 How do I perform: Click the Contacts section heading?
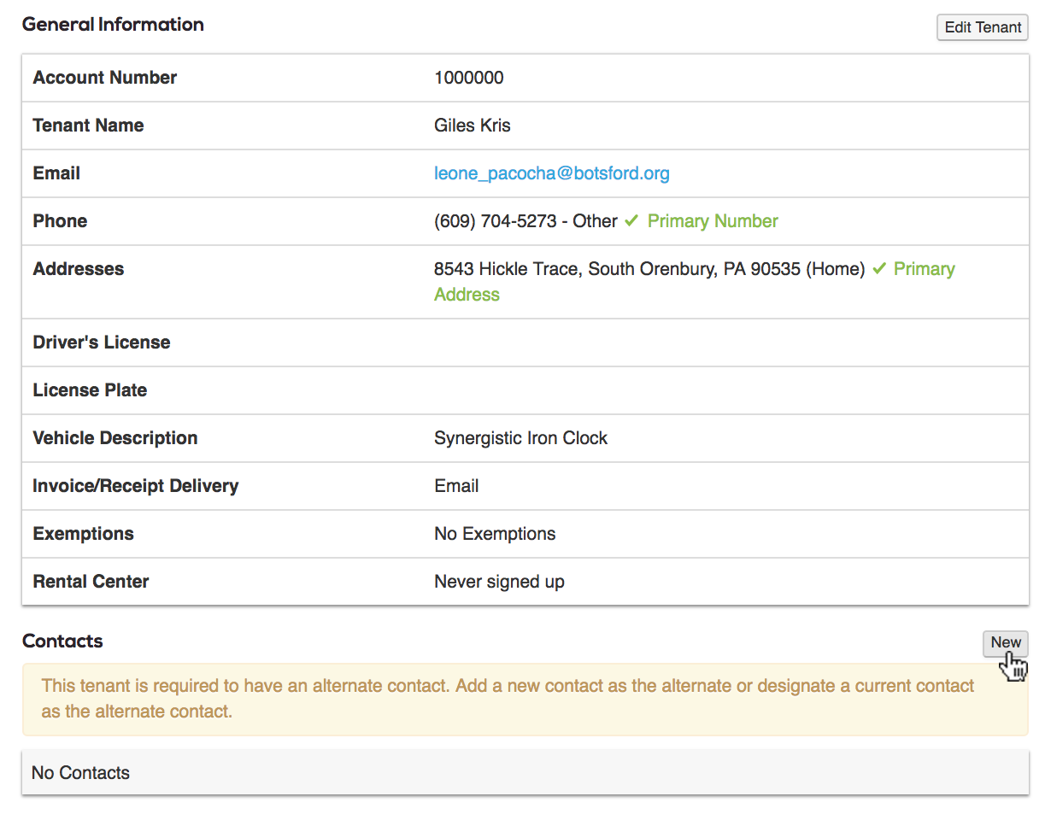62,641
